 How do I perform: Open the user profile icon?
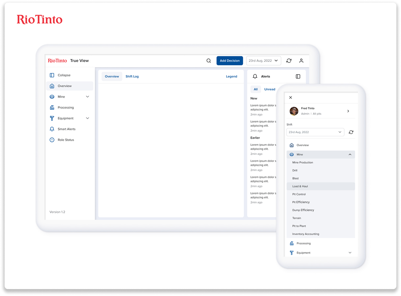click(x=301, y=61)
